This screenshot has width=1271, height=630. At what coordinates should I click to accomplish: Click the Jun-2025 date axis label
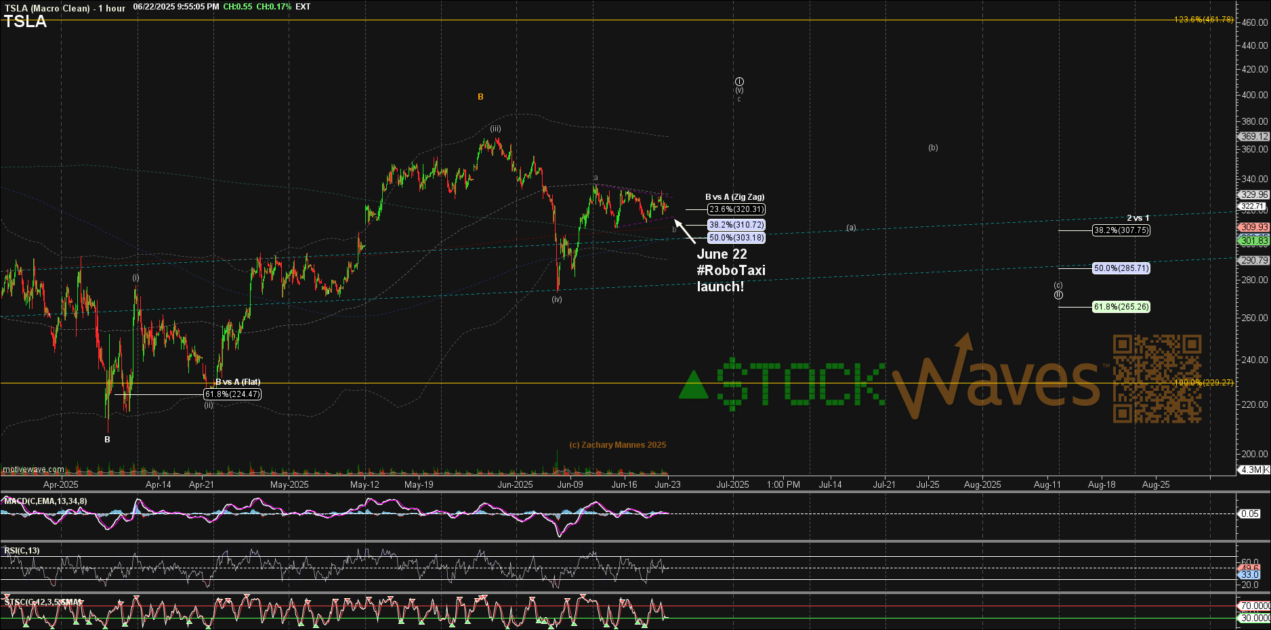point(515,484)
